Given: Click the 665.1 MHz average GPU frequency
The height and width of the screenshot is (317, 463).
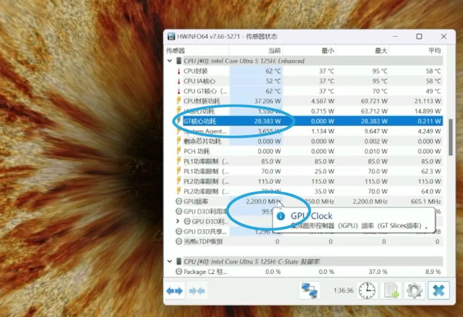Looking at the screenshot, I should coord(426,201).
